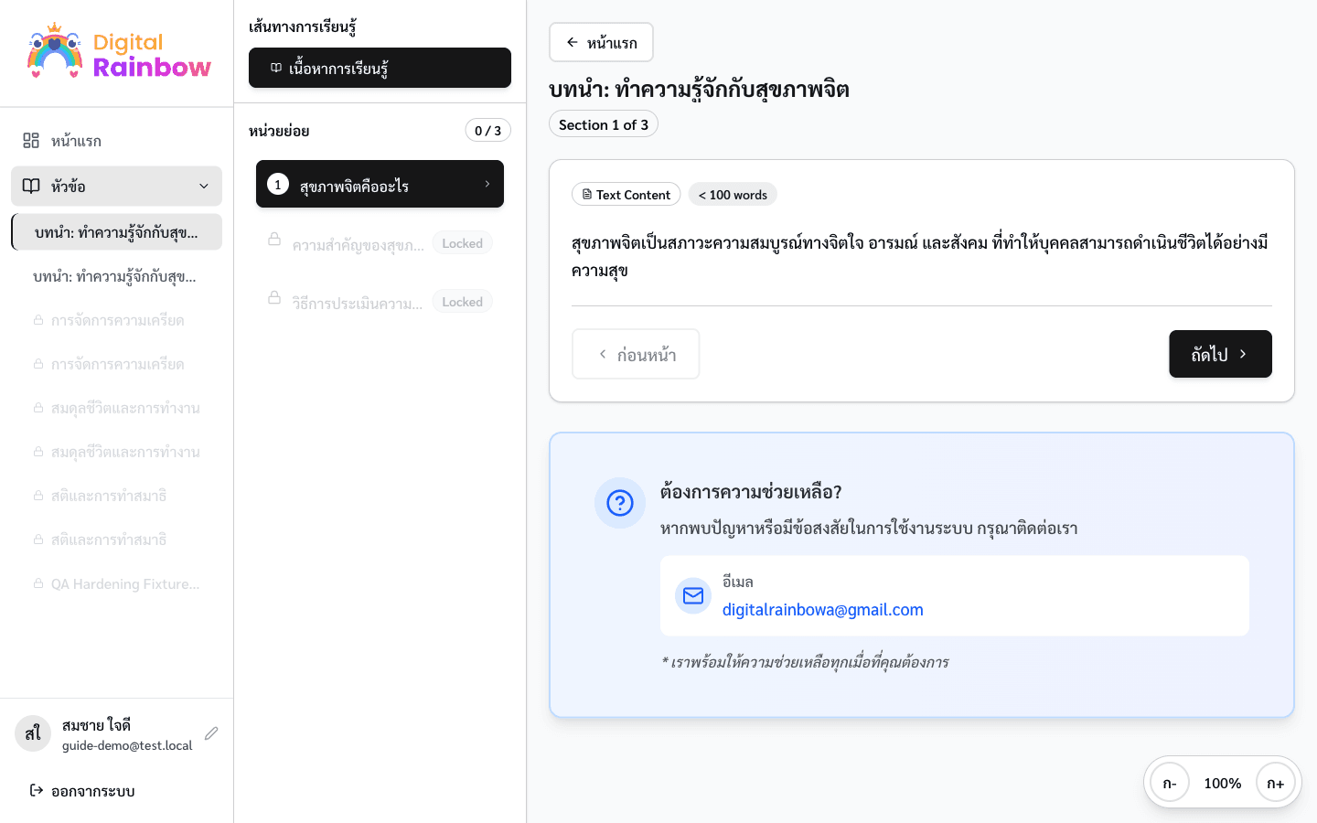Click lock icon of ความสำคัญของสุขภ... subunit
This screenshot has width=1317, height=823.
[x=274, y=240]
